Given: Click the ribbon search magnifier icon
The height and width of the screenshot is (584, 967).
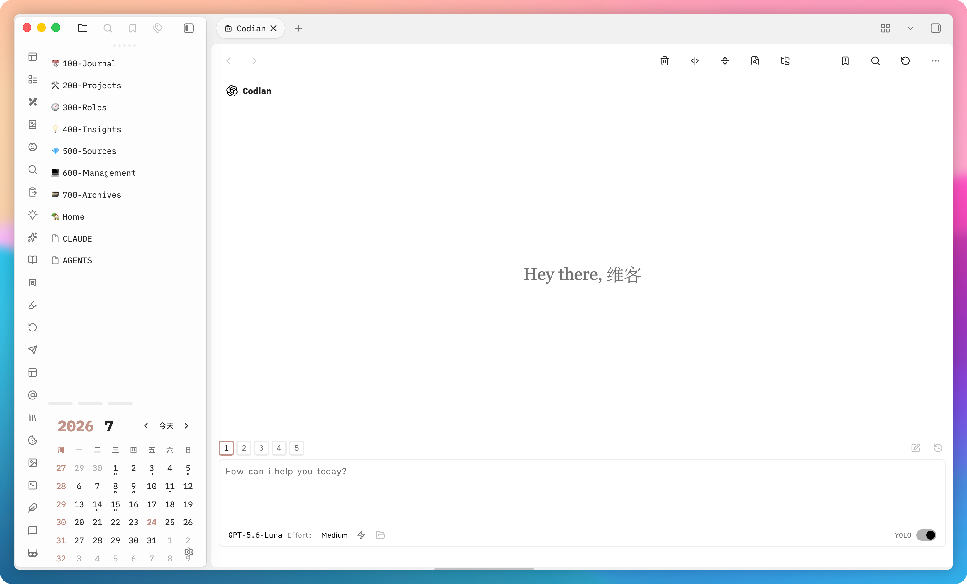Looking at the screenshot, I should (x=33, y=169).
